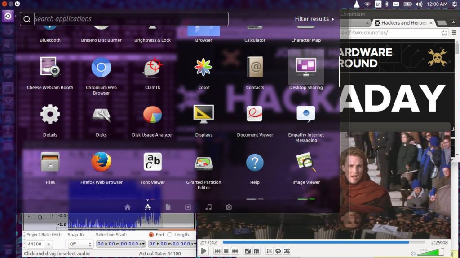
Task: Open the Bluetooth indicator in top panel
Action: (x=387, y=4)
